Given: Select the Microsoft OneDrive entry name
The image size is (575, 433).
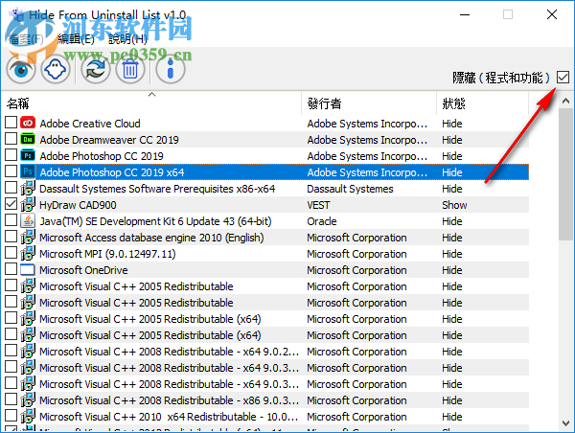Looking at the screenshot, I should pyautogui.click(x=83, y=270).
